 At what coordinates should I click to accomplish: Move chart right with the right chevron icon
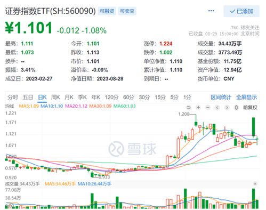point(227,108)
